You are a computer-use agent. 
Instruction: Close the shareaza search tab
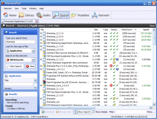coord(37,21)
